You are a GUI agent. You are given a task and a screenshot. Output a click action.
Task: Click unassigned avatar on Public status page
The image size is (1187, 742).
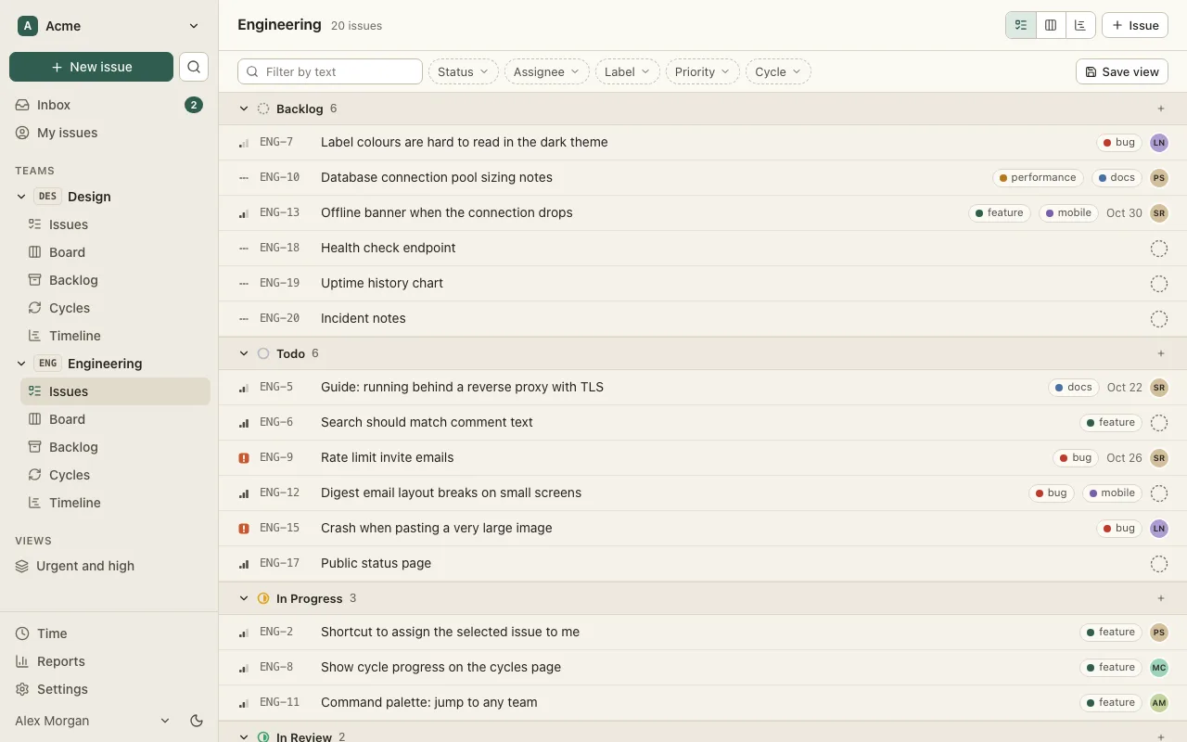pyautogui.click(x=1158, y=564)
